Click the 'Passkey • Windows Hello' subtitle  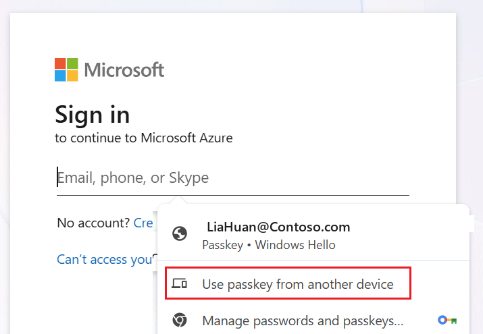click(x=269, y=245)
